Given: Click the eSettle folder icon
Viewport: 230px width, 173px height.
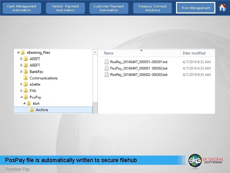Looking at the screenshot, I should click(26, 84).
